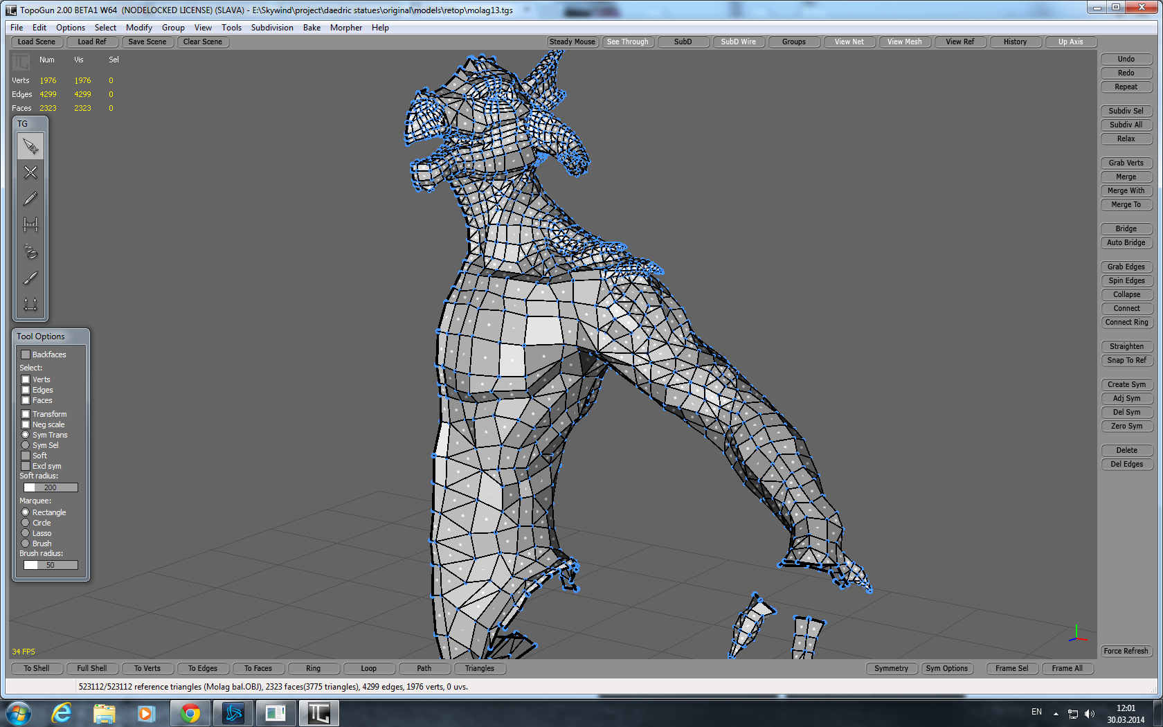Click the volume speaker tray icon
Screen dimensions: 1163x727
coord(1090,714)
